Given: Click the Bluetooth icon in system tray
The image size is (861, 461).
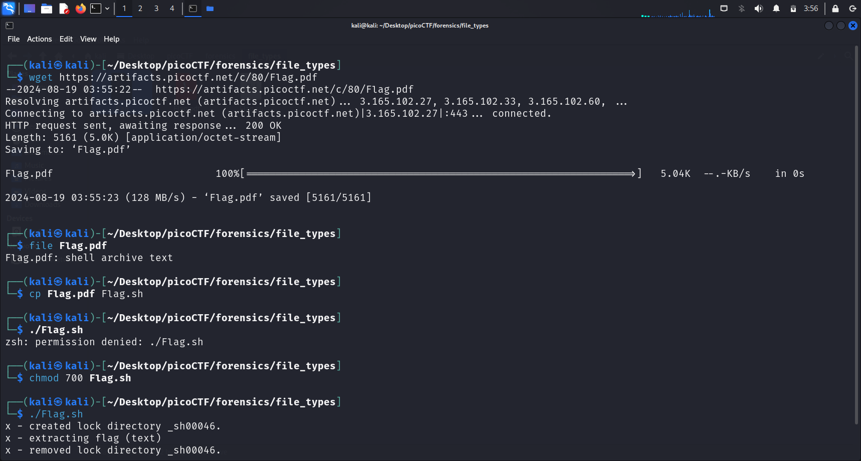Looking at the screenshot, I should pos(742,9).
